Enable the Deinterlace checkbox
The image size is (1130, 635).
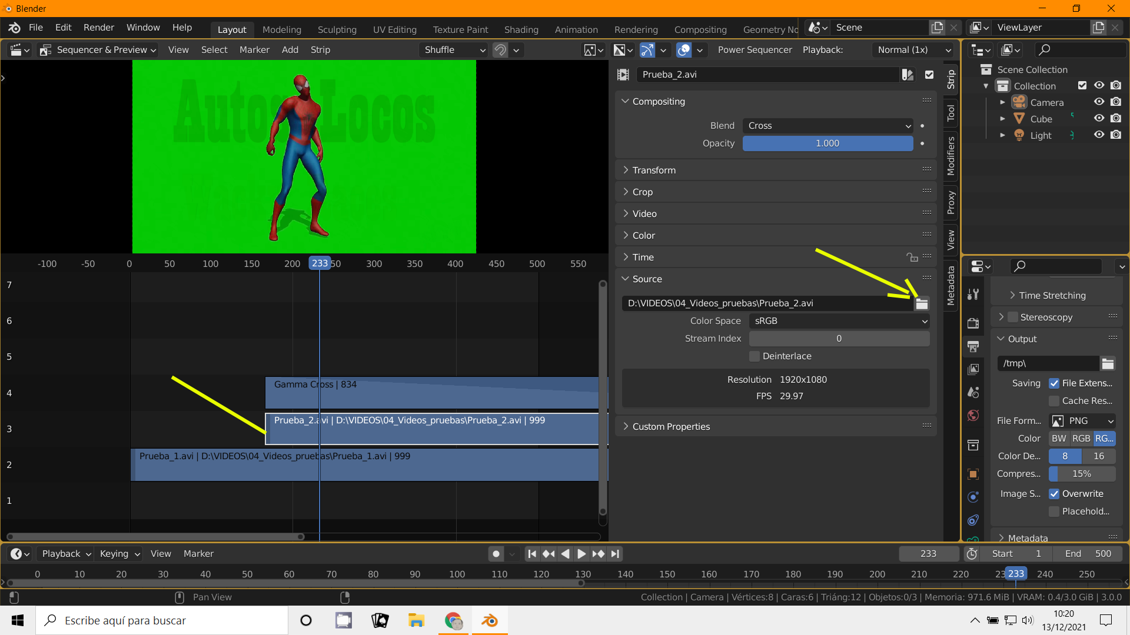tap(755, 356)
